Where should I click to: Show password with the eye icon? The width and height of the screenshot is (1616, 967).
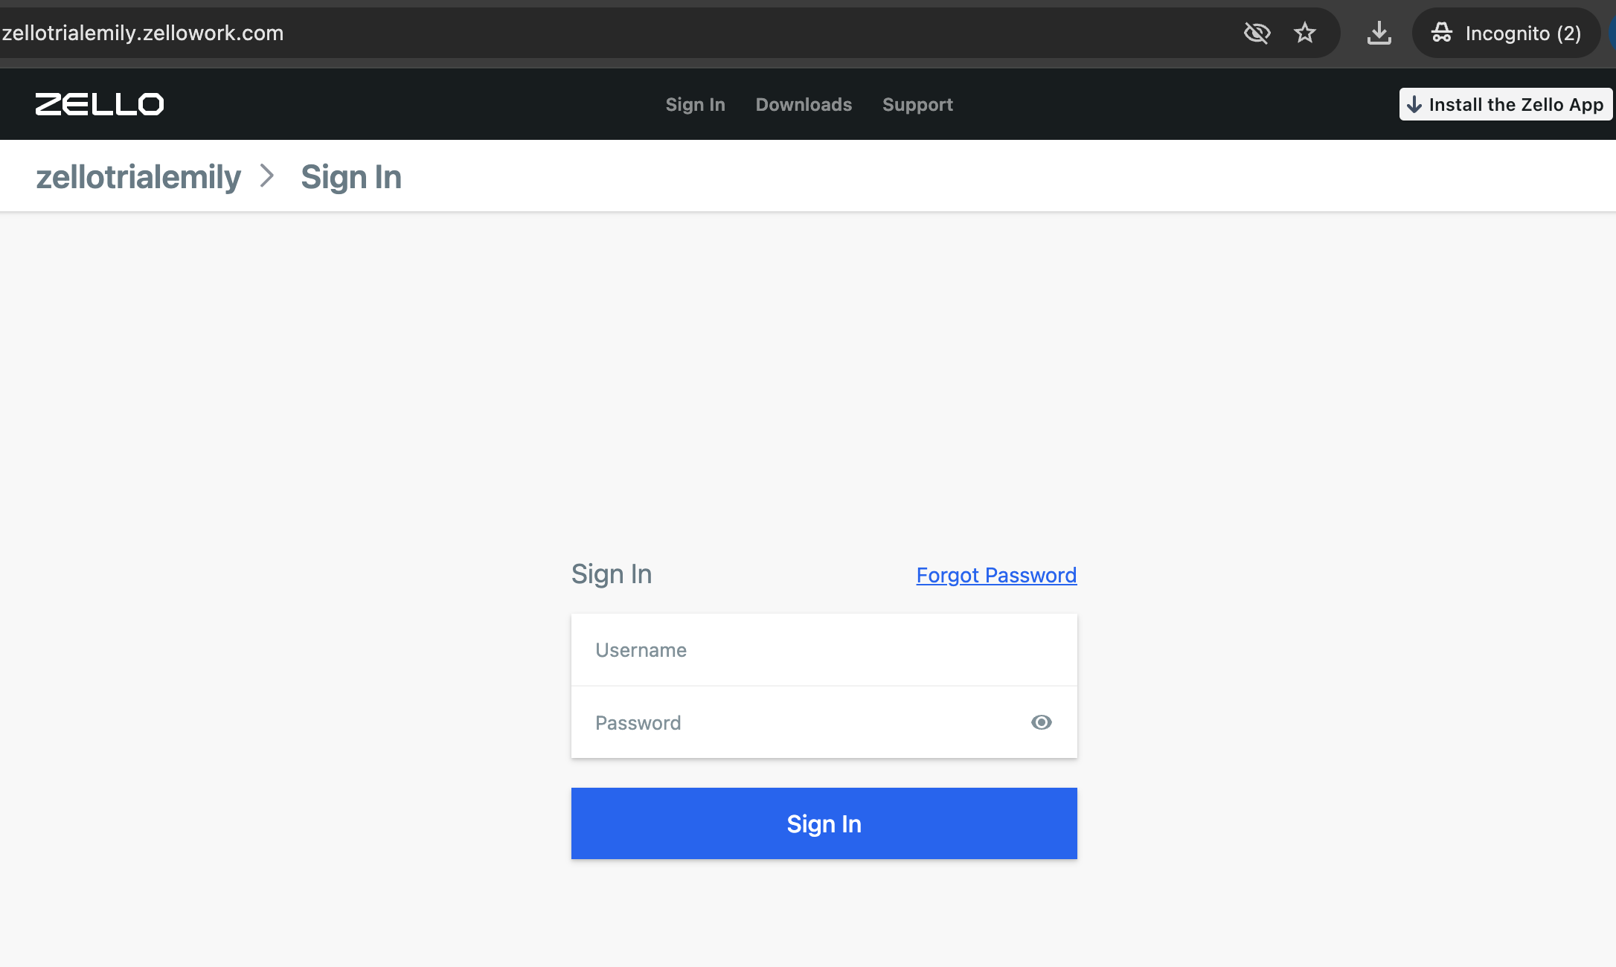click(1042, 722)
